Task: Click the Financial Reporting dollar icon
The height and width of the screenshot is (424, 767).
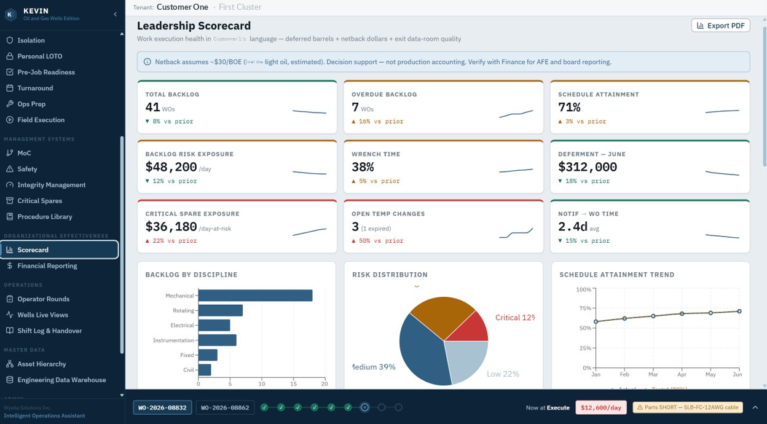Action: [9, 266]
